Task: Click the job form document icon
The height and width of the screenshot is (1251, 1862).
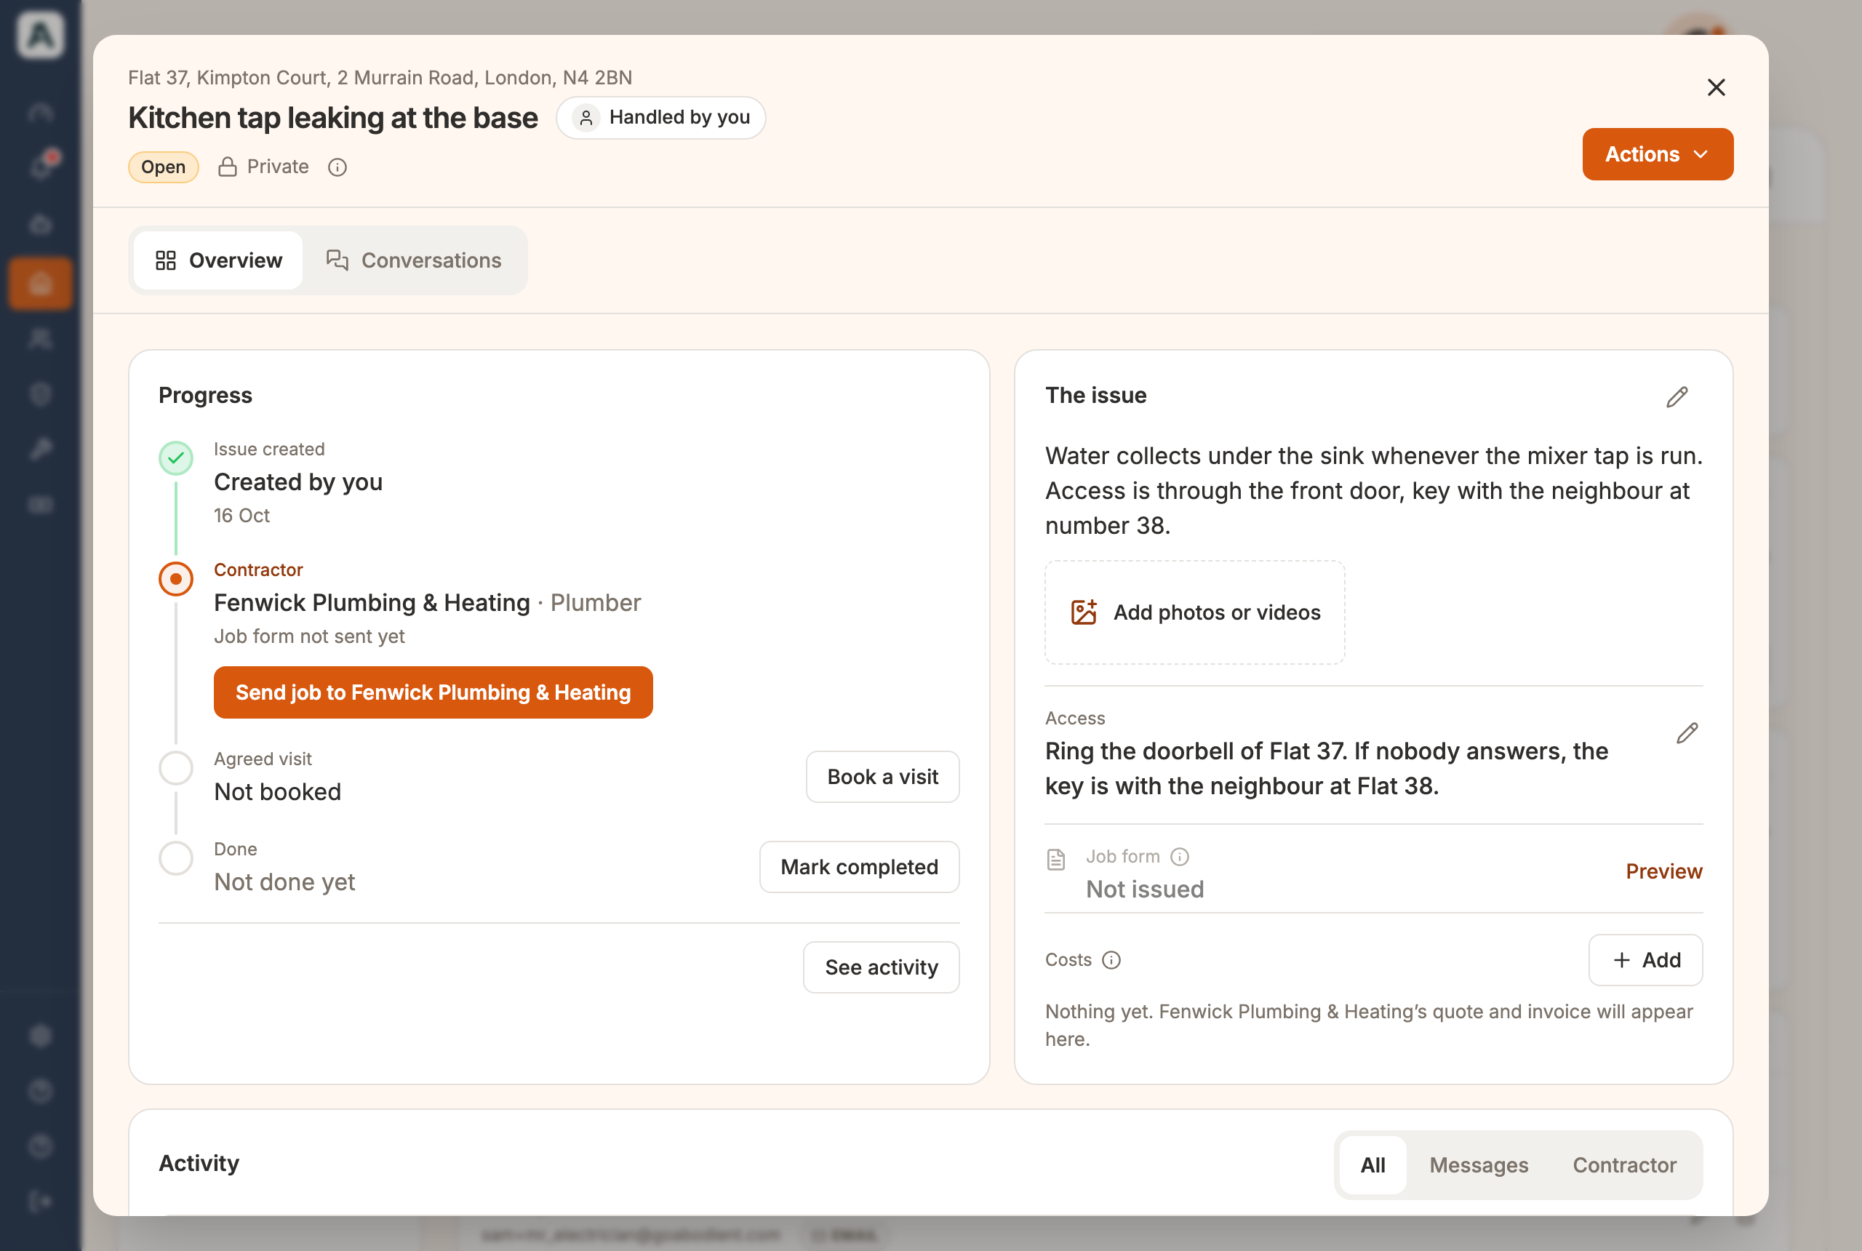Action: (x=1055, y=859)
